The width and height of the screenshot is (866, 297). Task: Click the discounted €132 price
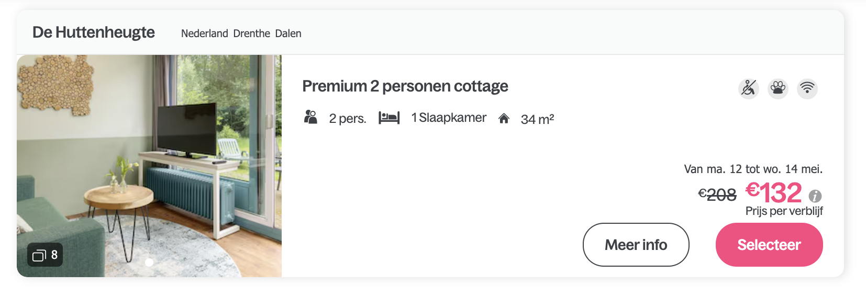(774, 192)
